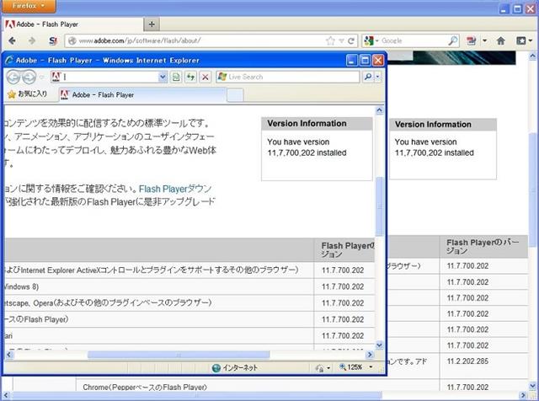
Task: Stop loading with IE red X button
Action: pyautogui.click(x=205, y=77)
